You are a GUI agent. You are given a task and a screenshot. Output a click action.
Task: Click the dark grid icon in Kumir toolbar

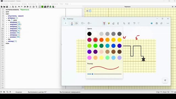(45, 7)
